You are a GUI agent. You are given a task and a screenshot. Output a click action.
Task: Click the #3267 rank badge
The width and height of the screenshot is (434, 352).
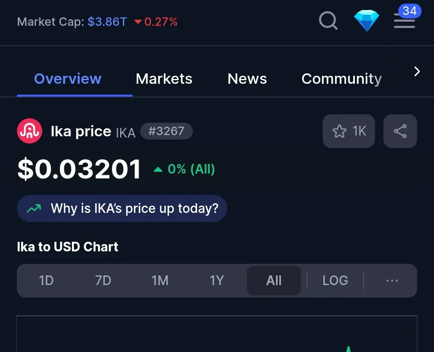[166, 131]
